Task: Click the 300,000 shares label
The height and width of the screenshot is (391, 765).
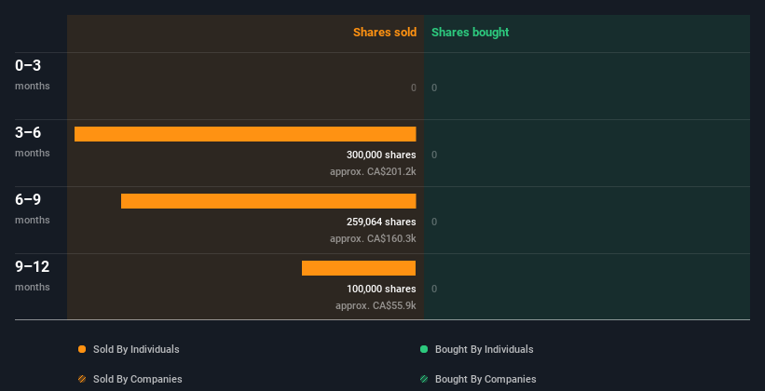Action: [x=381, y=155]
